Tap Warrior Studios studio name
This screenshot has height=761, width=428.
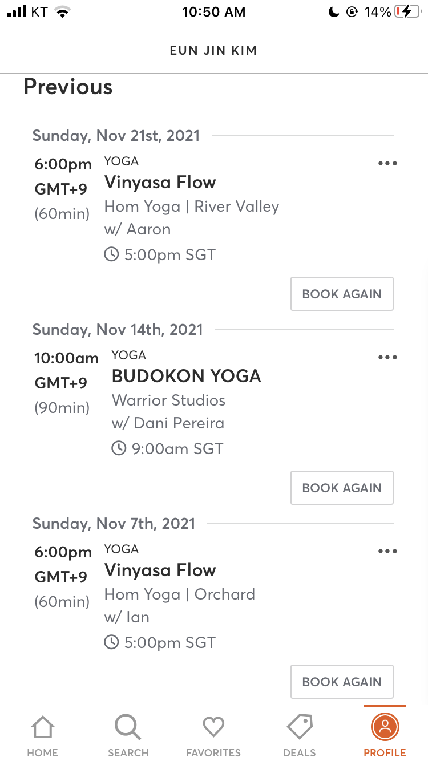tap(168, 400)
